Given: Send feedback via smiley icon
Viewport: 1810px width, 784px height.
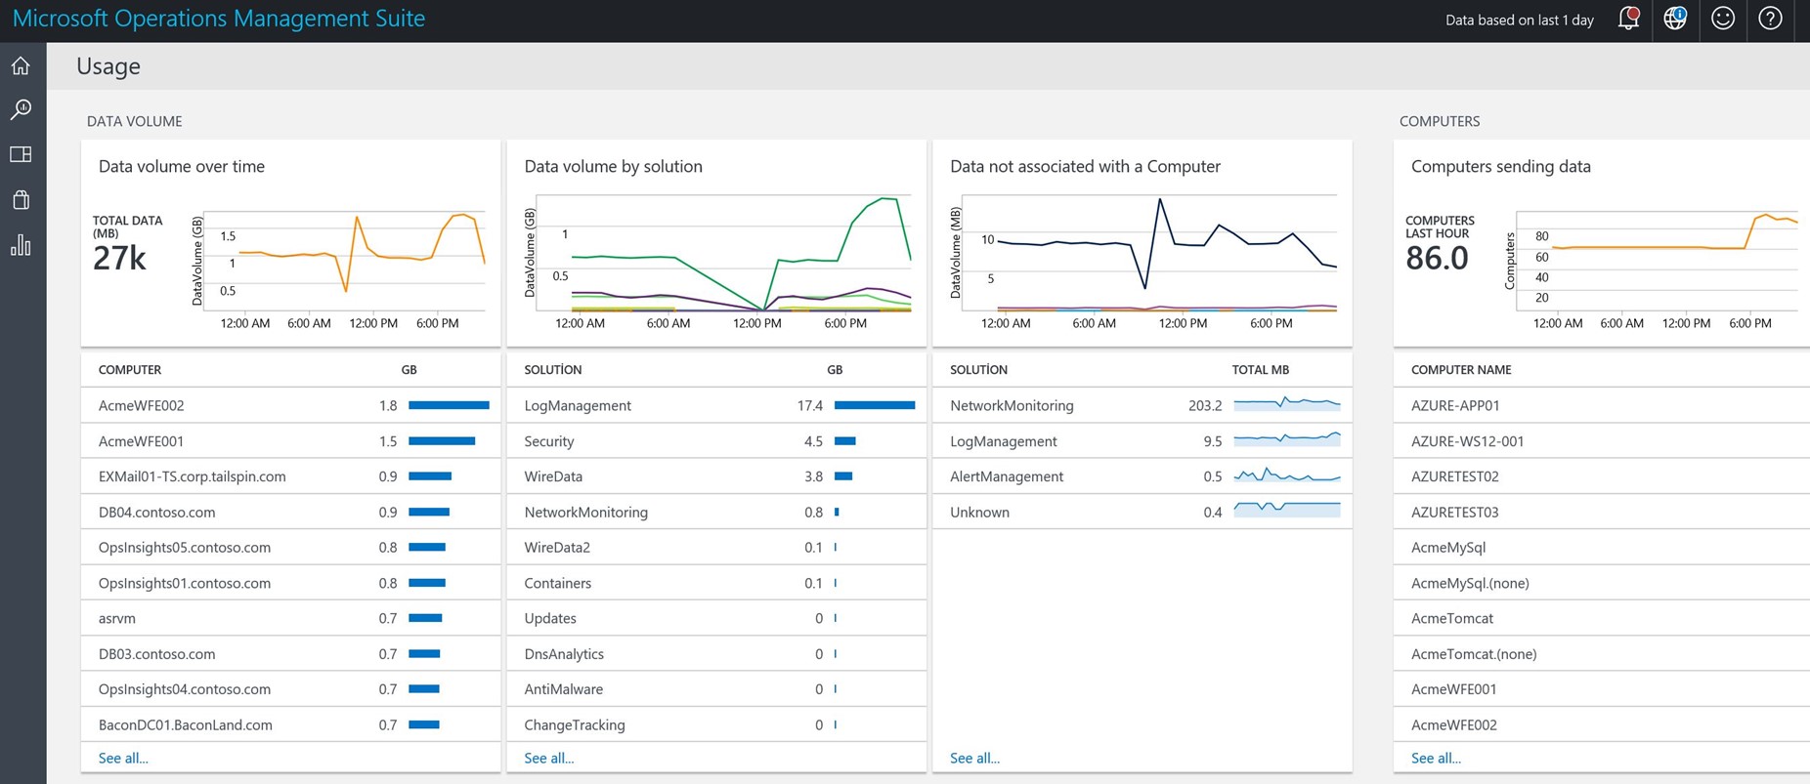Looking at the screenshot, I should pos(1723,19).
